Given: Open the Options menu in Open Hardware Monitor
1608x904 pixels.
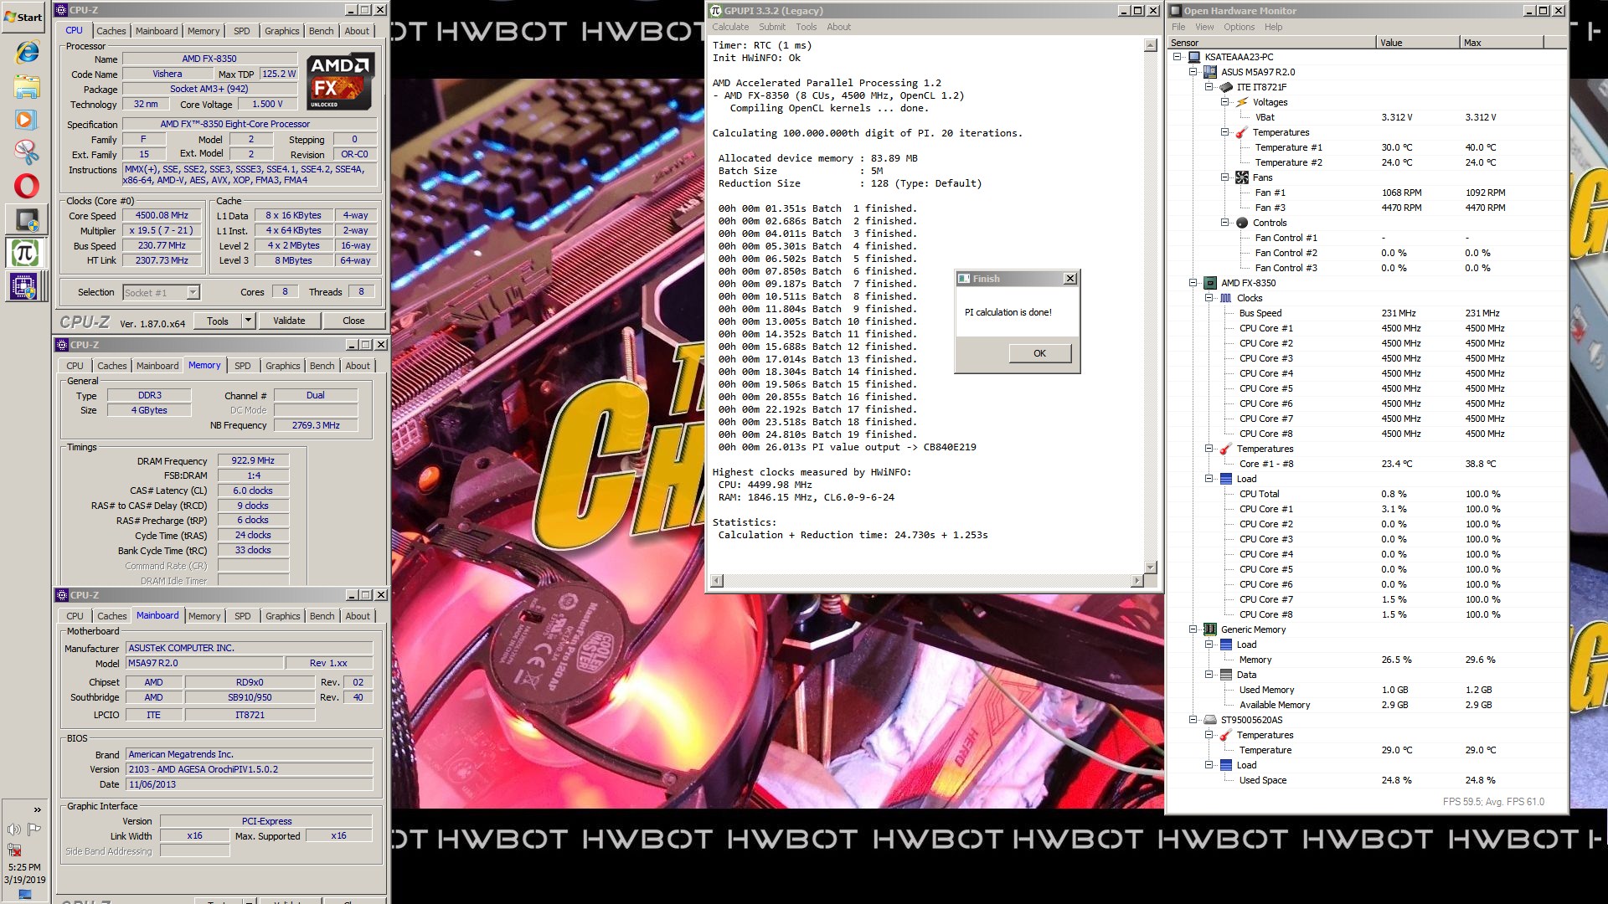Looking at the screenshot, I should tap(1239, 27).
